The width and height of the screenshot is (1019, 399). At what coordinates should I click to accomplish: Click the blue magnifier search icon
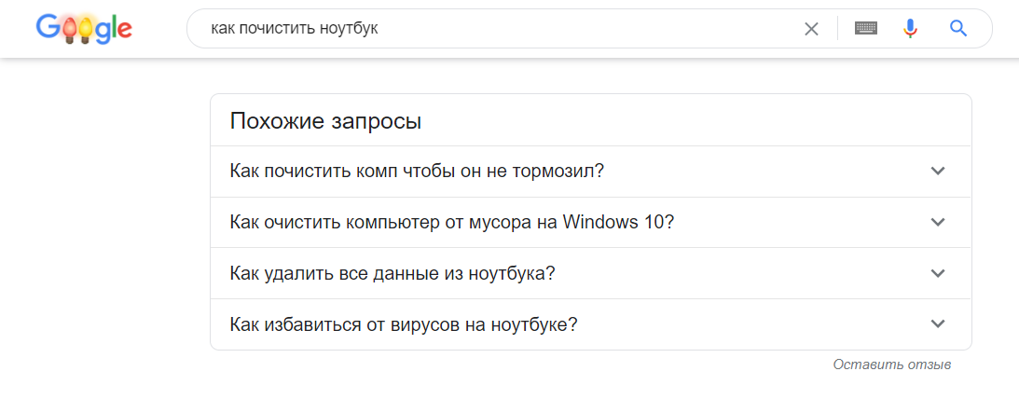(958, 29)
